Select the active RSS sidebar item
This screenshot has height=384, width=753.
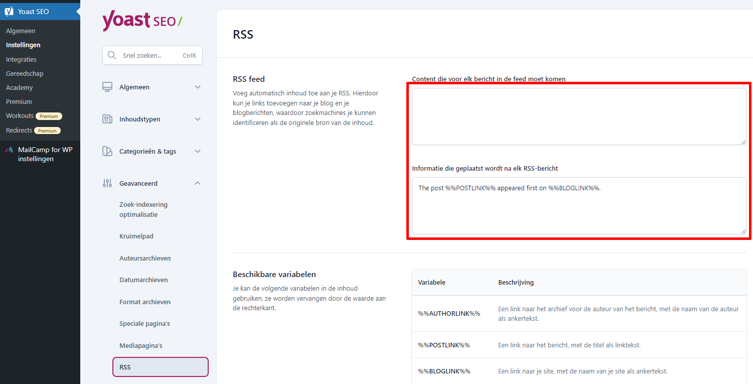(x=161, y=367)
